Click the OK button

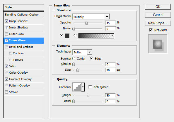coord(158,7)
